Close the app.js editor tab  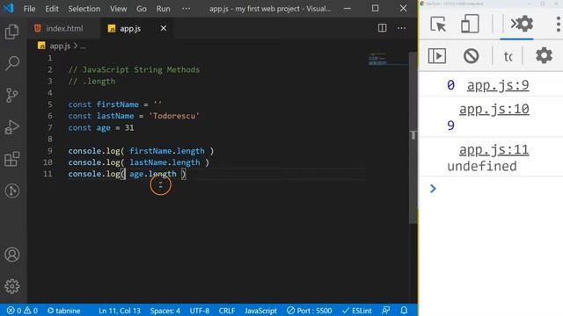pos(164,28)
